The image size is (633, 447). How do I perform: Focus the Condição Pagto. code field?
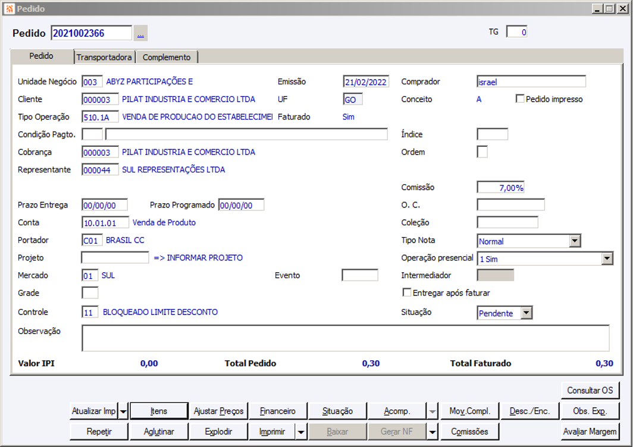[x=92, y=134]
